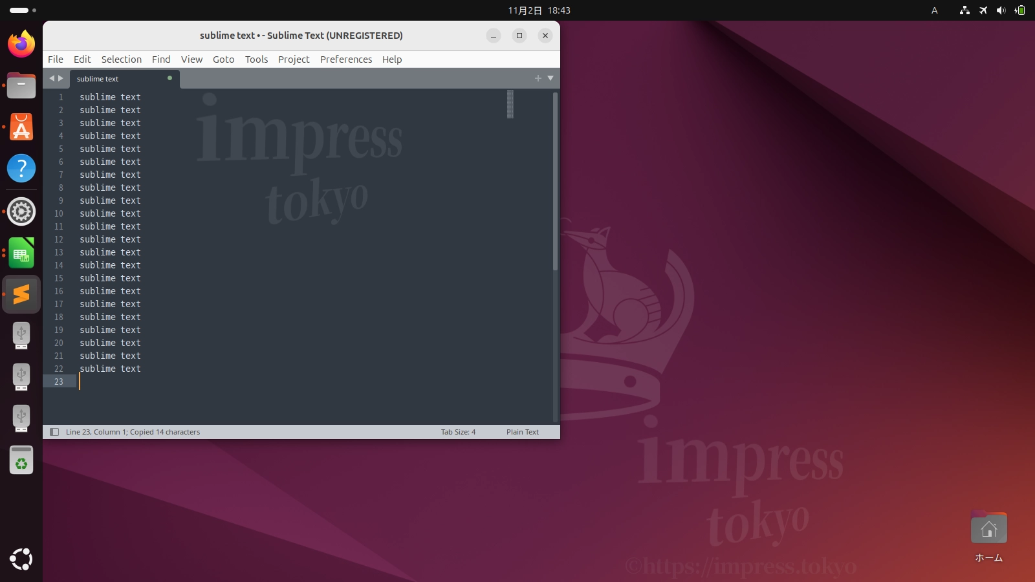Place cursor in 'sublime text' on line 5
Image resolution: width=1035 pixels, height=582 pixels.
point(110,149)
